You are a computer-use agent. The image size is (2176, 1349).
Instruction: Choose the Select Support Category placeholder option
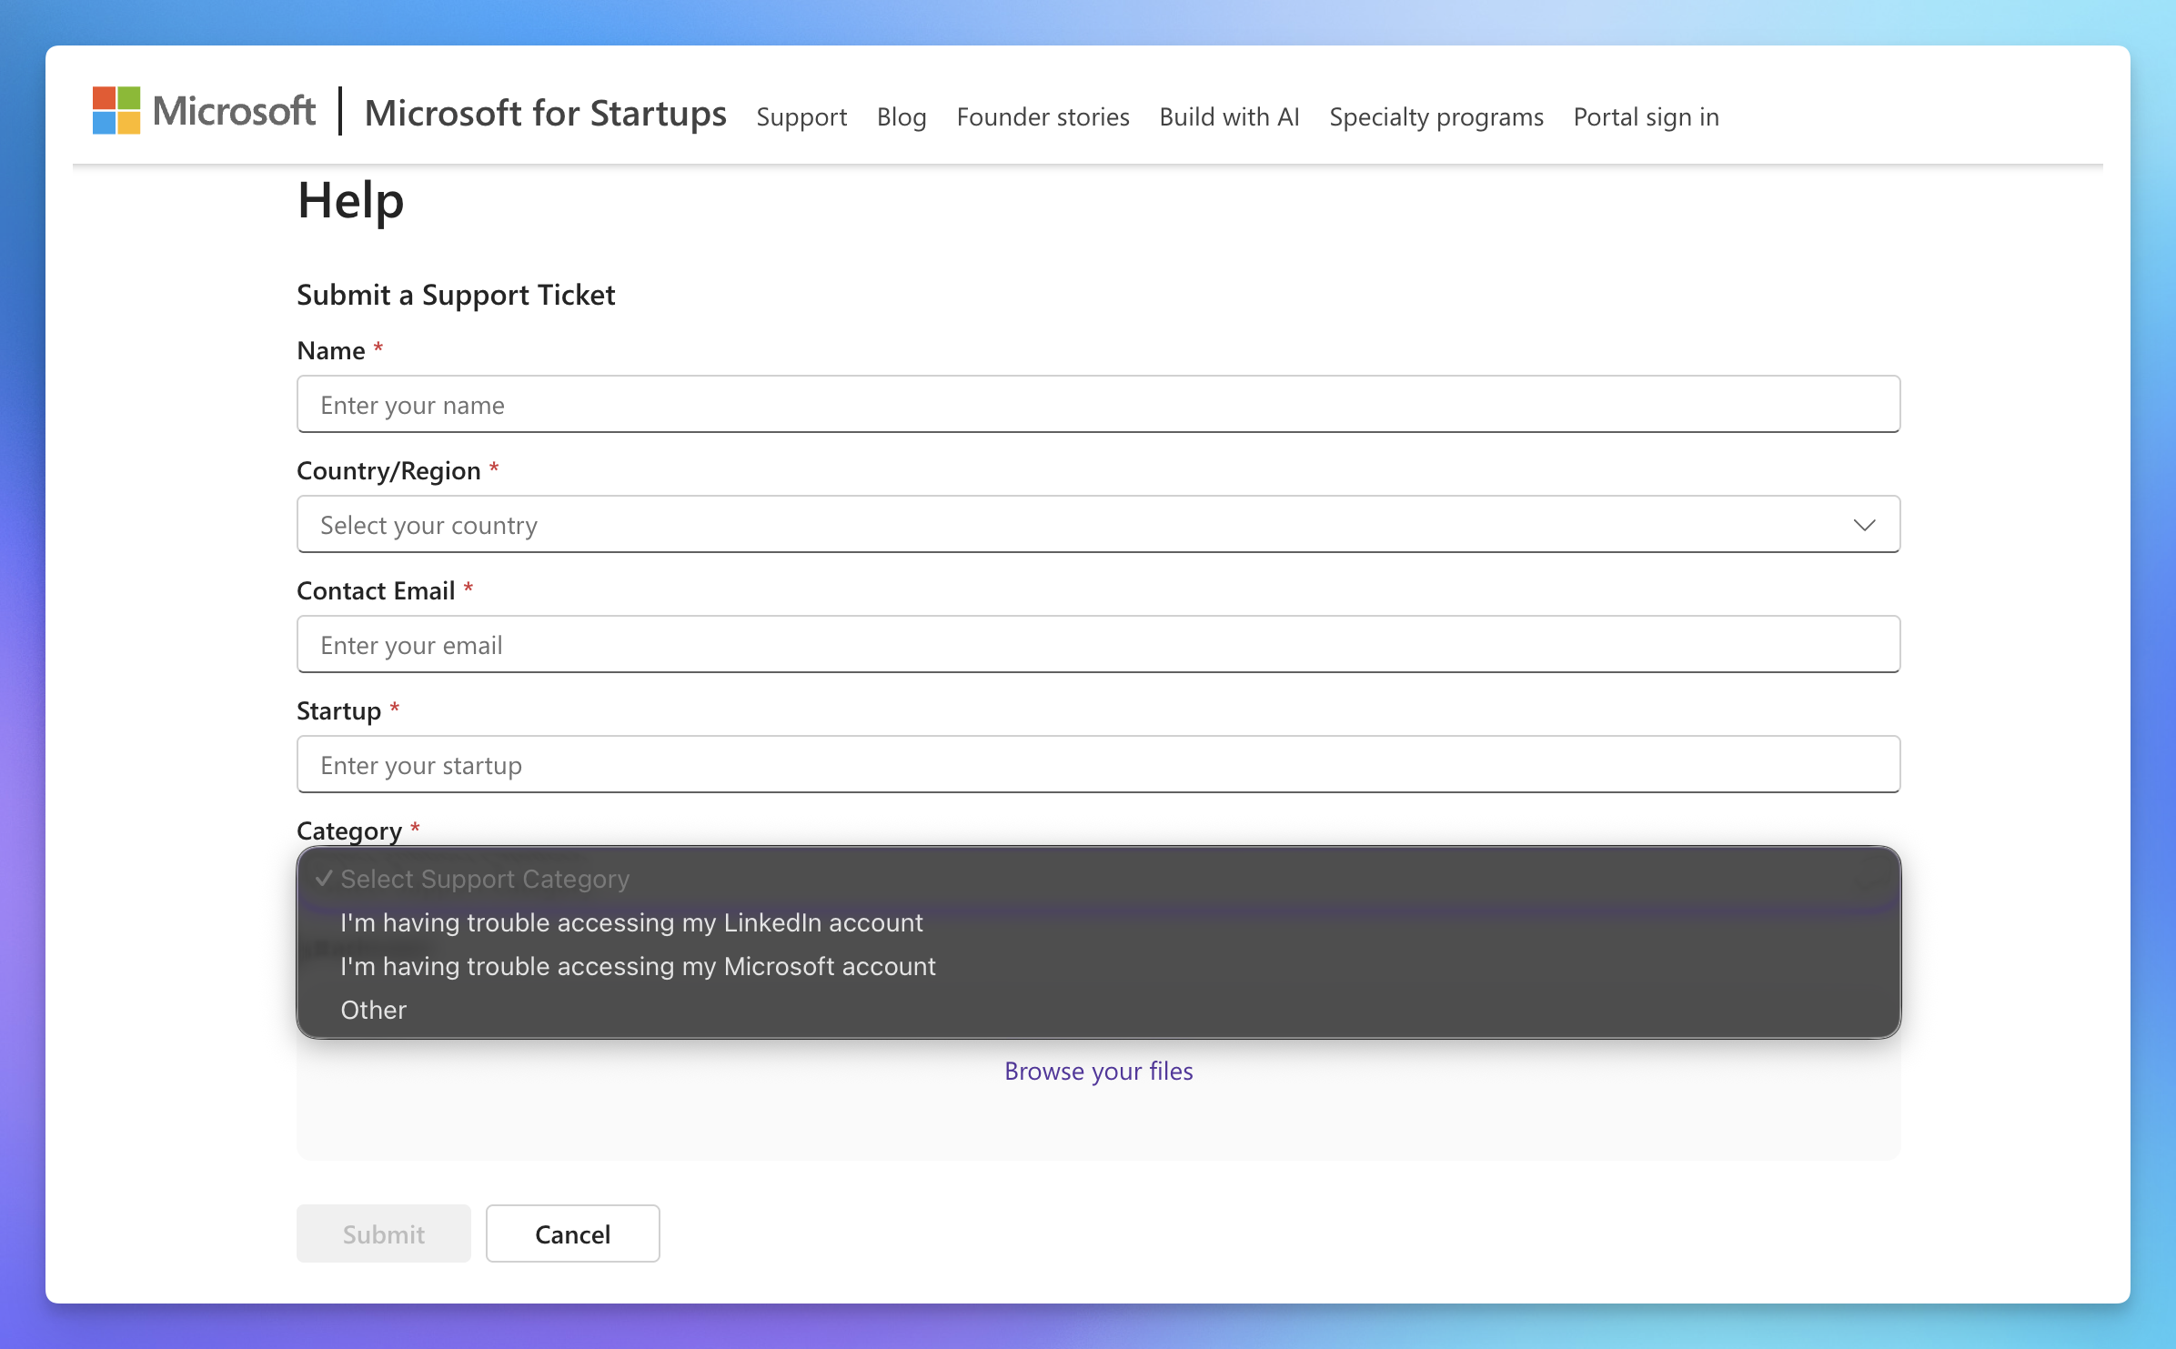(1098, 879)
